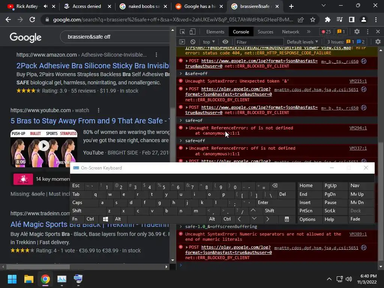Toggle the DevTools device toolbar icon

coord(192,31)
